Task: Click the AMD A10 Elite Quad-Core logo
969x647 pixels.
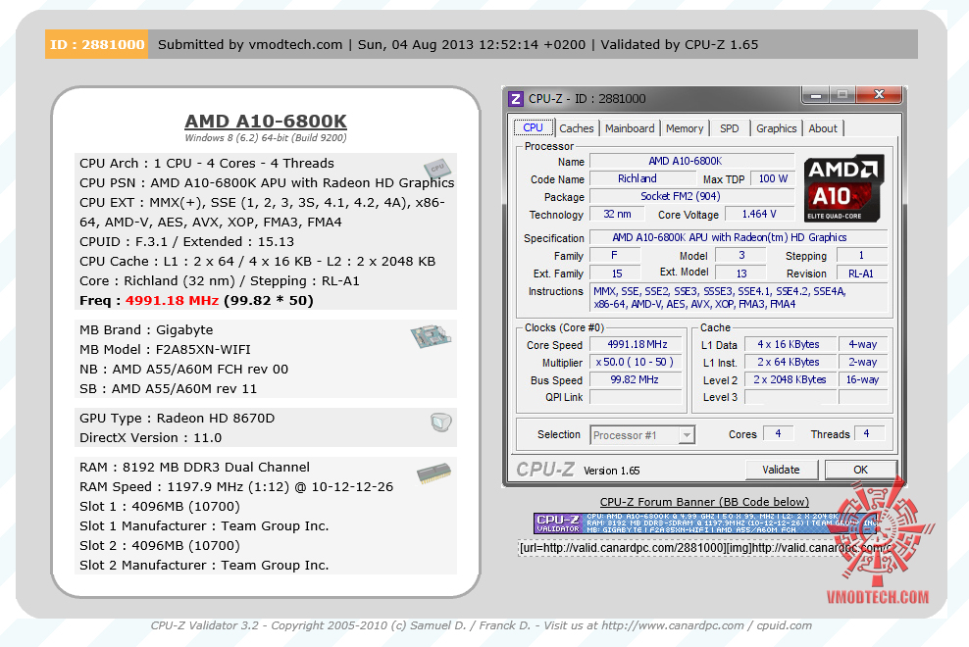Action: pos(843,188)
